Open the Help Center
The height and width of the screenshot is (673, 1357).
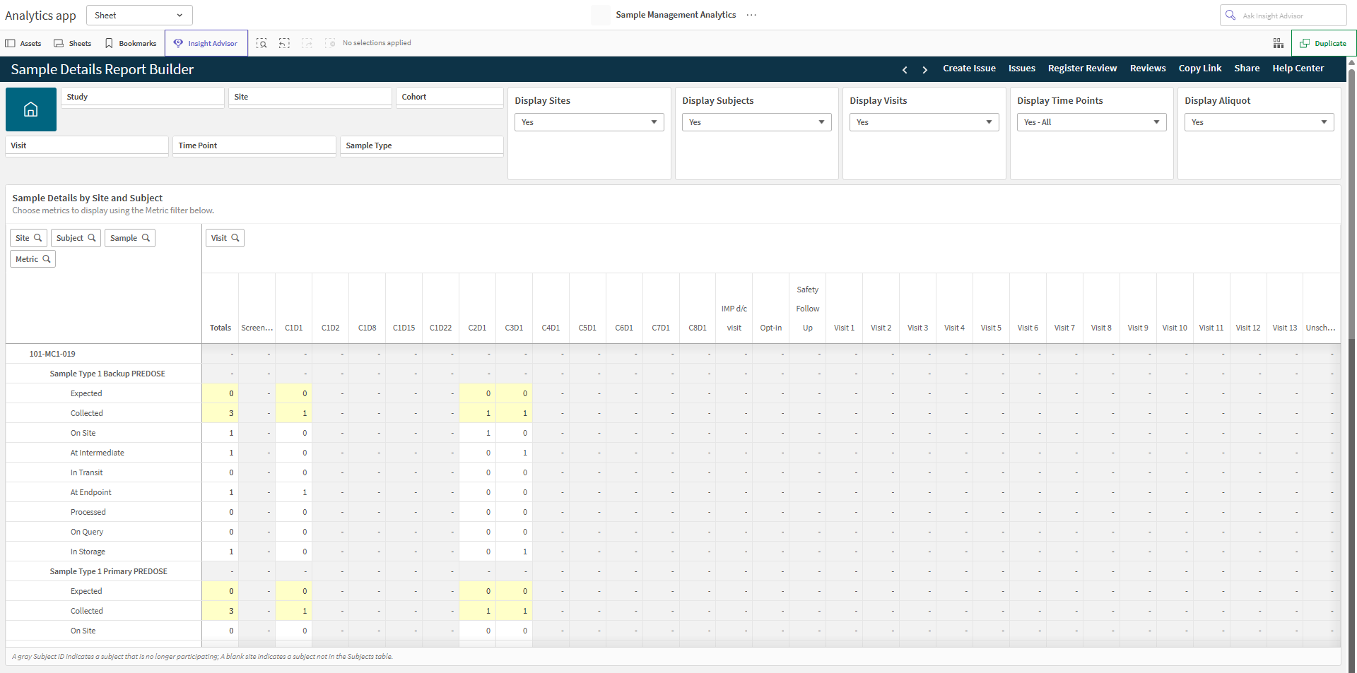pos(1298,69)
